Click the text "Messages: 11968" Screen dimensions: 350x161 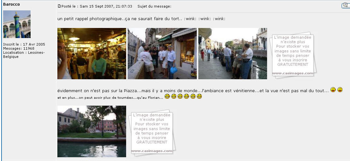19,48
